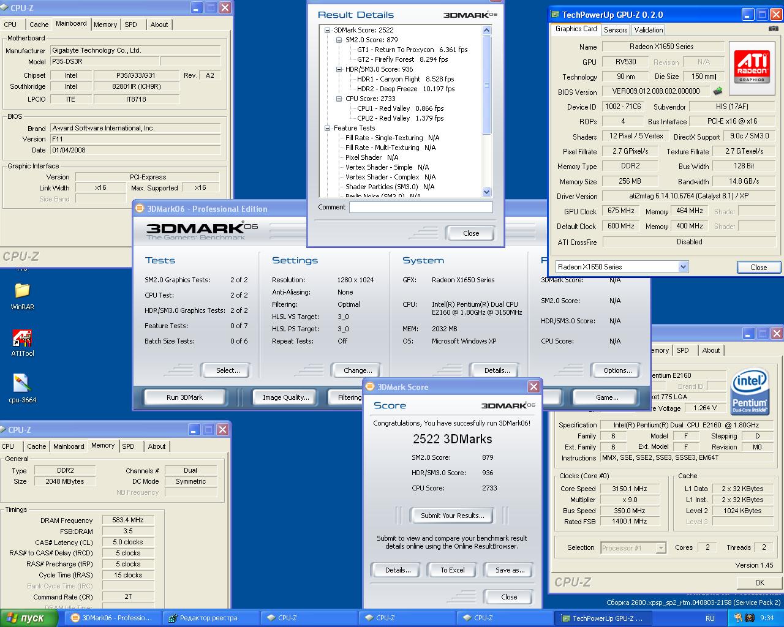Screen dimensions: 784x627
Task: Collapse the 3DMark Score tree node
Action: pyautogui.click(x=327, y=30)
